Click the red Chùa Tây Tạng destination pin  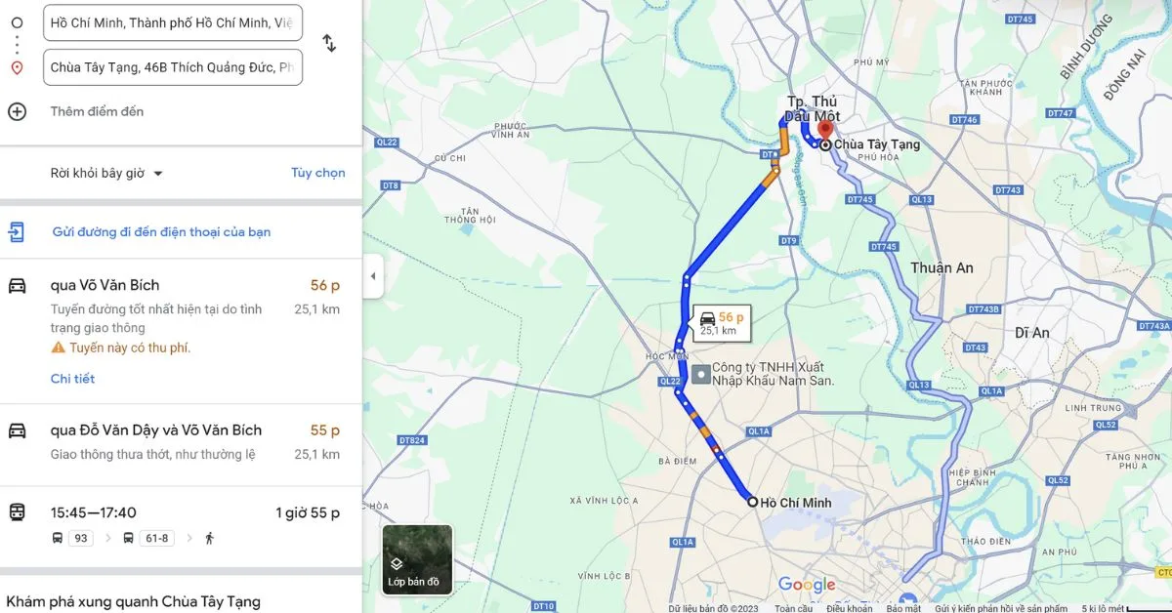click(x=825, y=130)
